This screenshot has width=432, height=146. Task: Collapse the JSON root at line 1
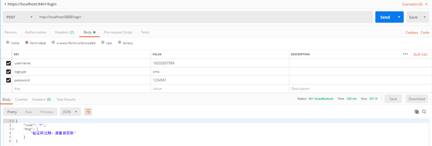click(13, 121)
